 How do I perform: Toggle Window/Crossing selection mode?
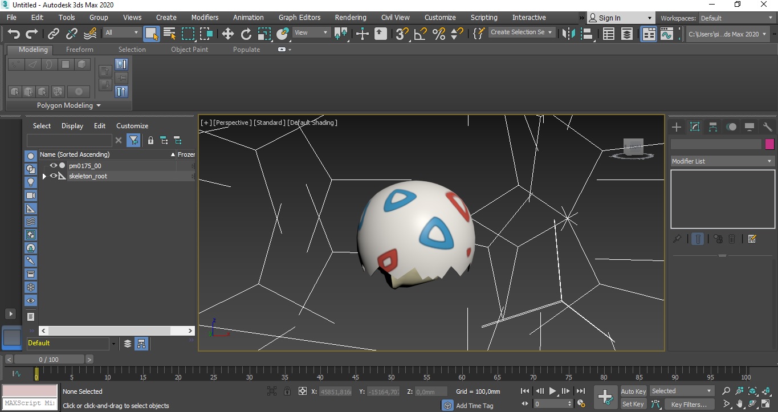tap(206, 34)
